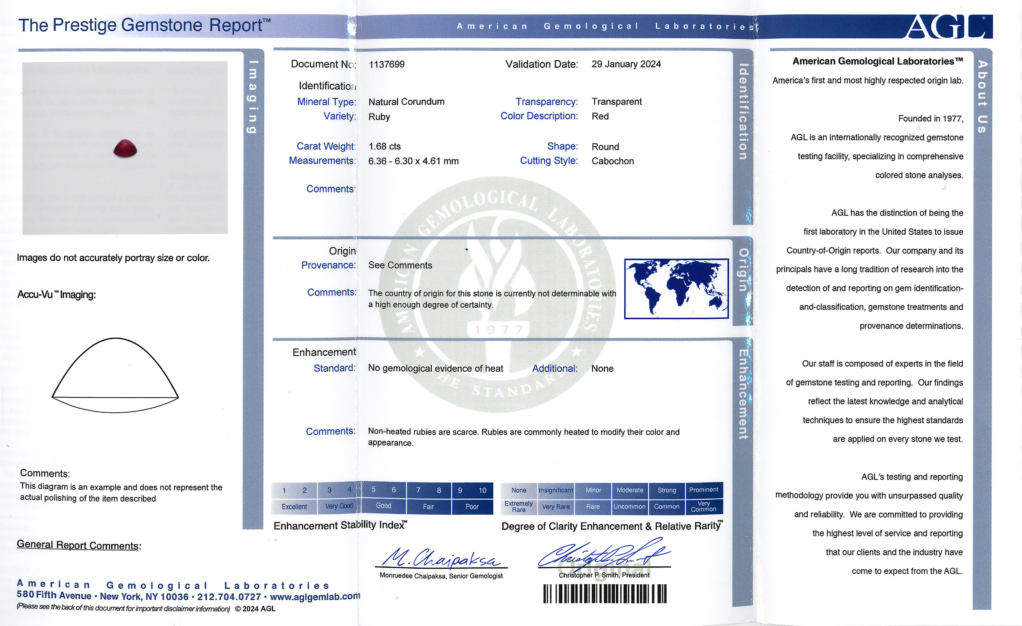Click the Transparency value Transparent

tap(617, 102)
